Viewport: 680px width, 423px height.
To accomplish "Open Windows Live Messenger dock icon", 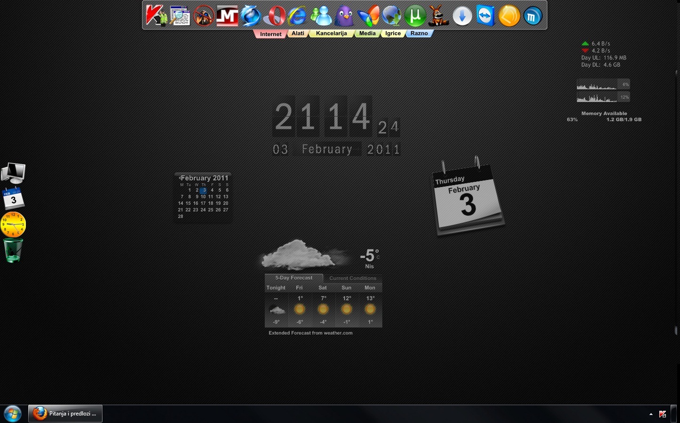I will tap(321, 16).
